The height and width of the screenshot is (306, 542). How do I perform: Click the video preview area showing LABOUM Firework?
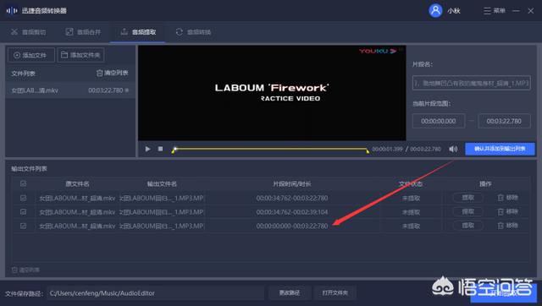(272, 93)
